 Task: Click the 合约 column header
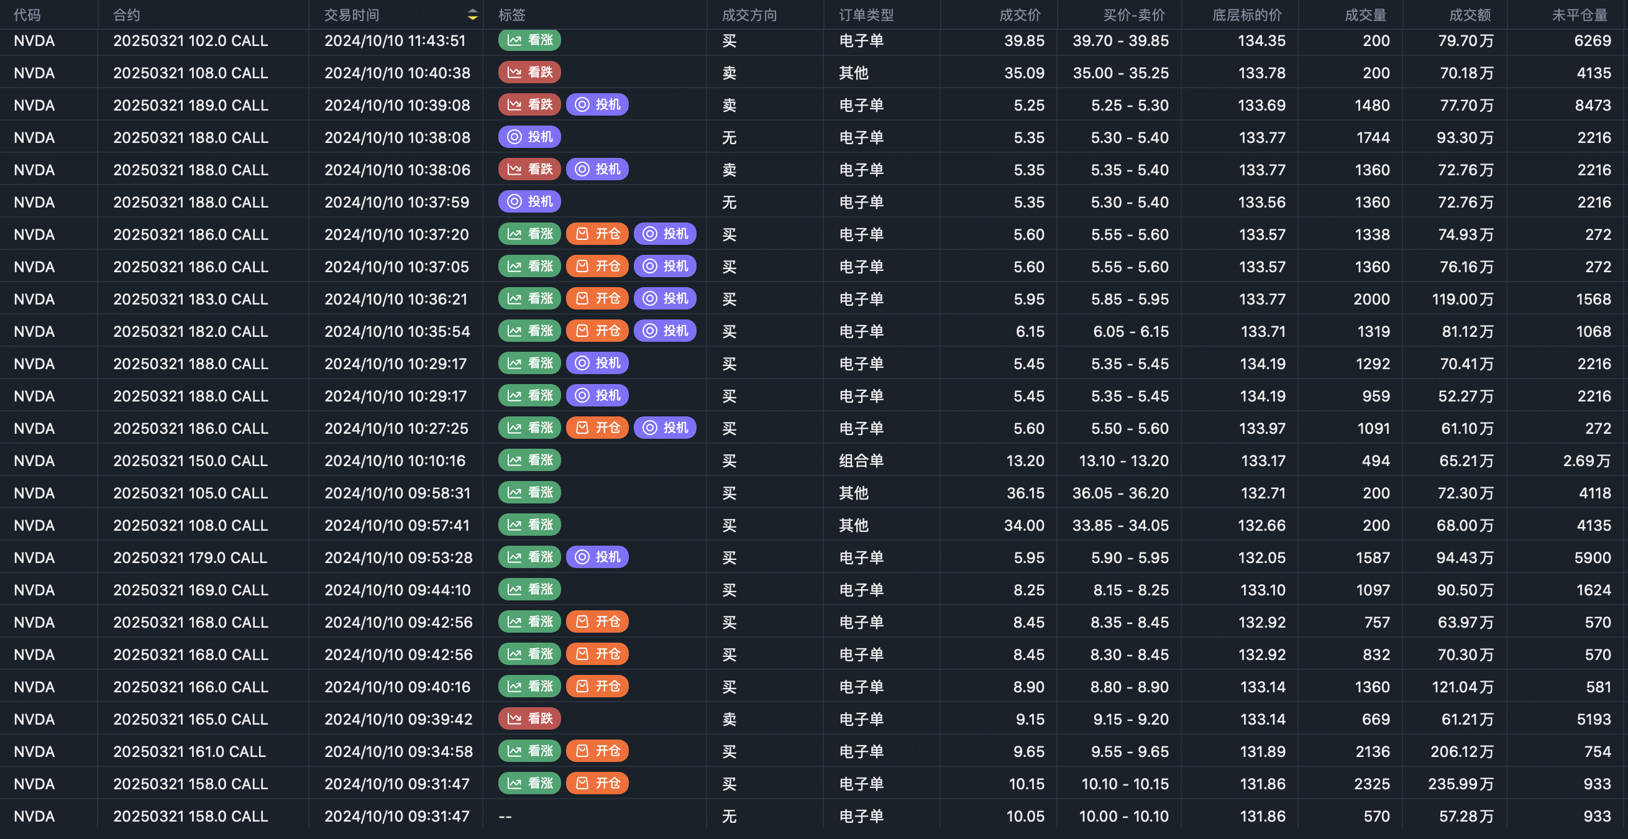126,14
